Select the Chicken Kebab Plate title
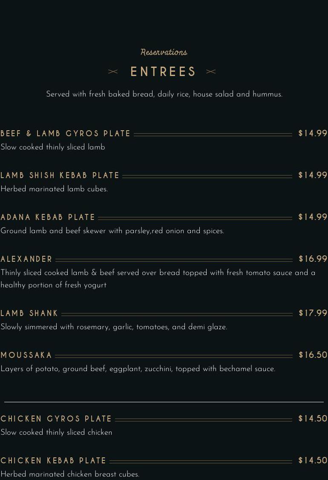 pyautogui.click(x=54, y=461)
